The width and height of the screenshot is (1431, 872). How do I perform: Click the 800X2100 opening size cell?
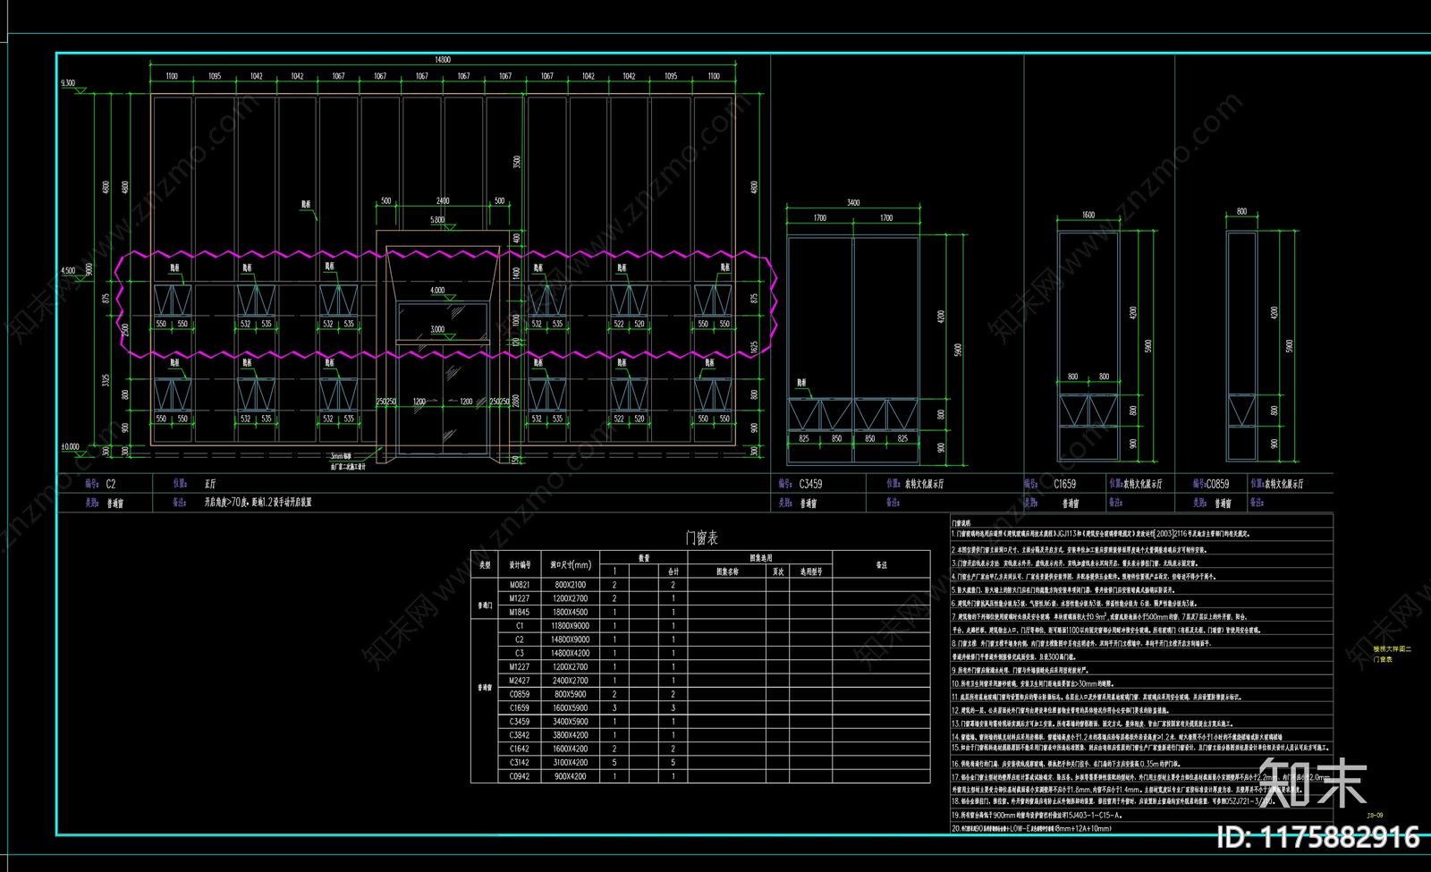[x=571, y=585]
